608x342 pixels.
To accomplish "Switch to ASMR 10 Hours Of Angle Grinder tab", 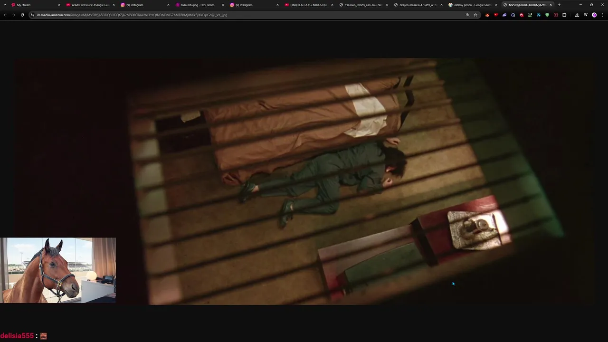I will pyautogui.click(x=90, y=5).
